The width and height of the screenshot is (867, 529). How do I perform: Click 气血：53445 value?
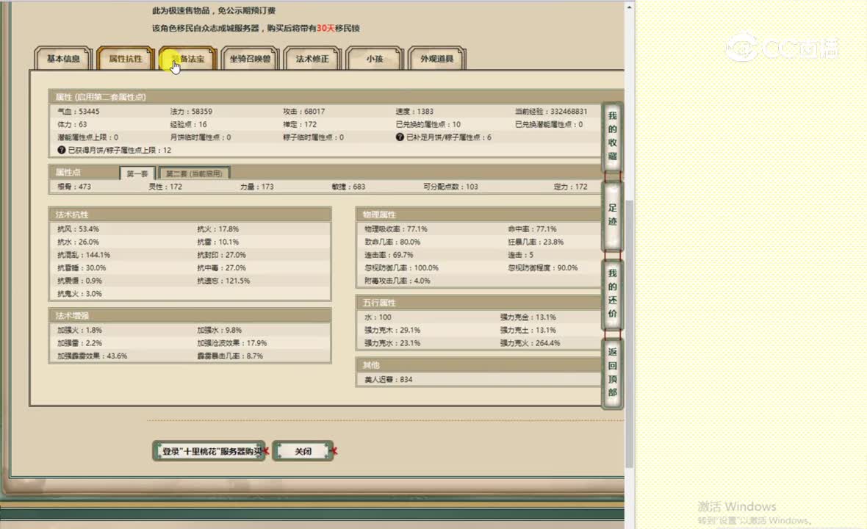pyautogui.click(x=79, y=111)
